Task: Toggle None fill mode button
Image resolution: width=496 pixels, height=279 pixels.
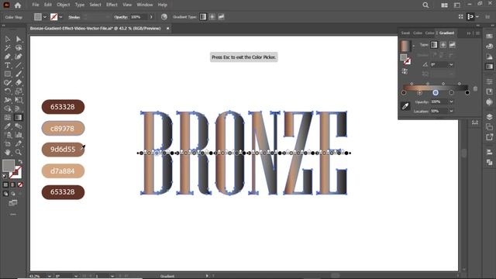Action: pyautogui.click(x=20, y=184)
